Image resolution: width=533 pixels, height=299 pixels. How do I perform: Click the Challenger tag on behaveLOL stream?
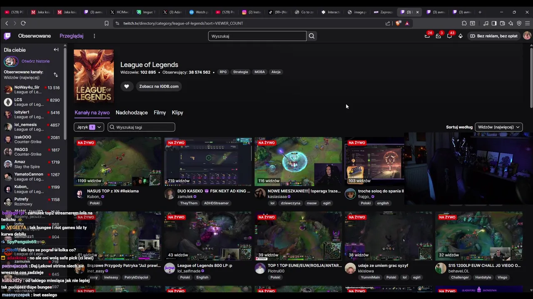[x=460, y=277]
